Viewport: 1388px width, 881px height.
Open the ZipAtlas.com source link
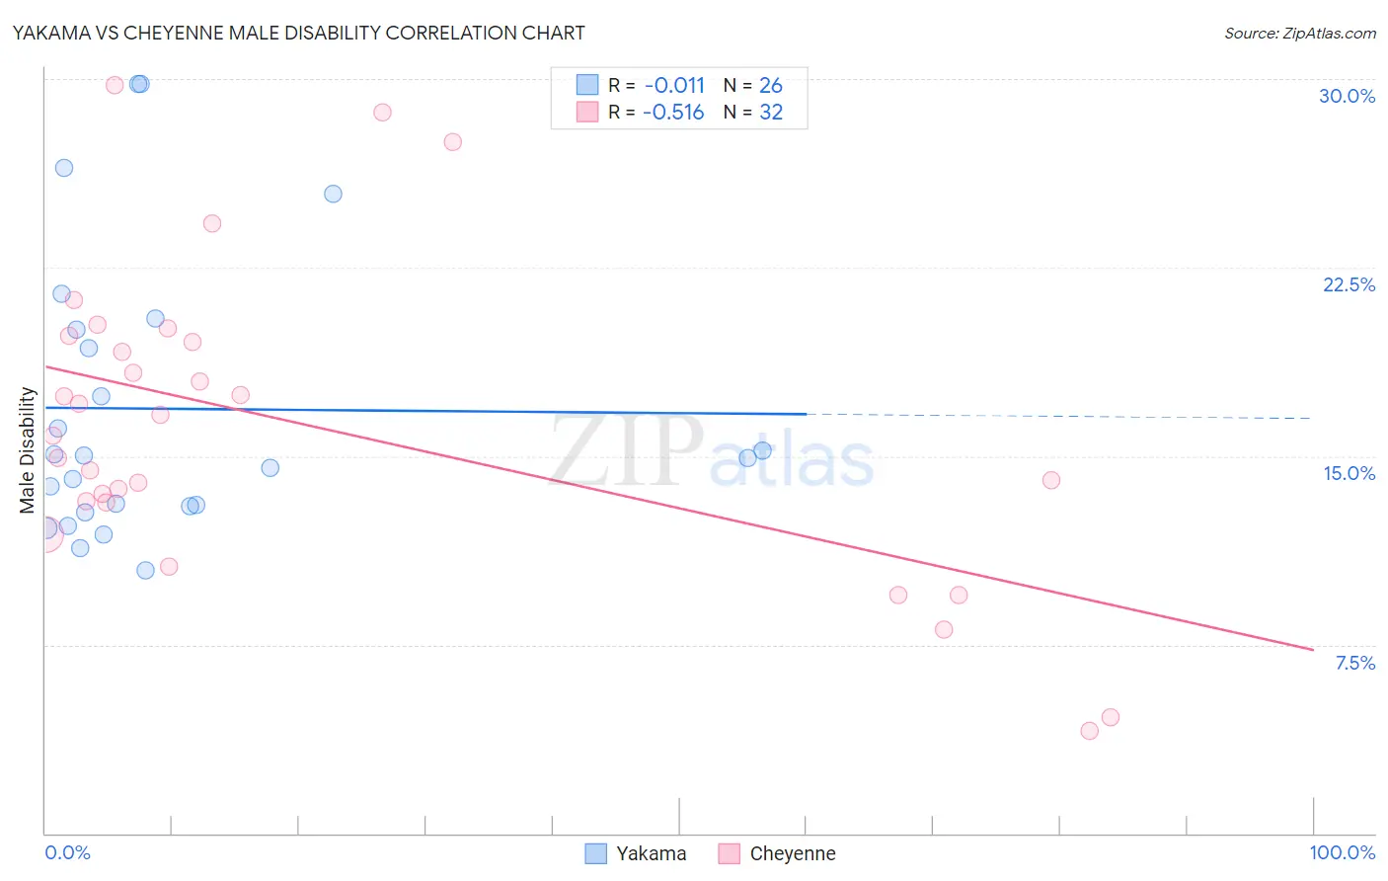1300,33
